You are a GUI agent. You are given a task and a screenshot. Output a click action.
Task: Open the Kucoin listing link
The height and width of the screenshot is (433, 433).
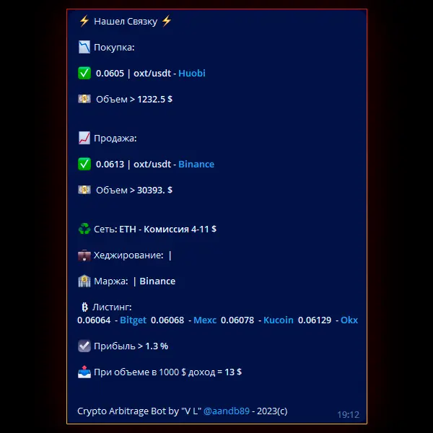coord(279,320)
